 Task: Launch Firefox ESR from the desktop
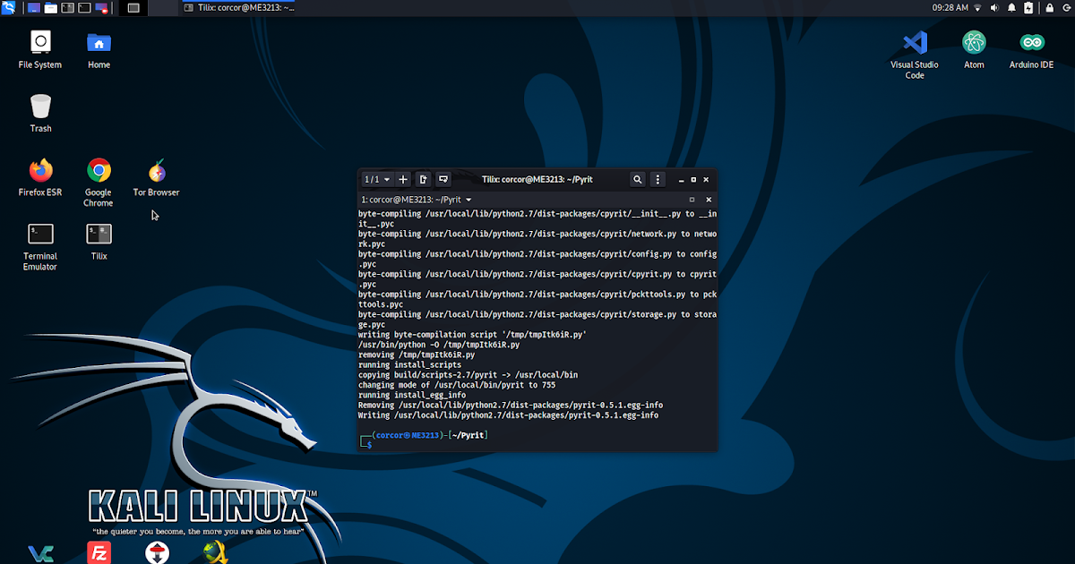pyautogui.click(x=39, y=170)
